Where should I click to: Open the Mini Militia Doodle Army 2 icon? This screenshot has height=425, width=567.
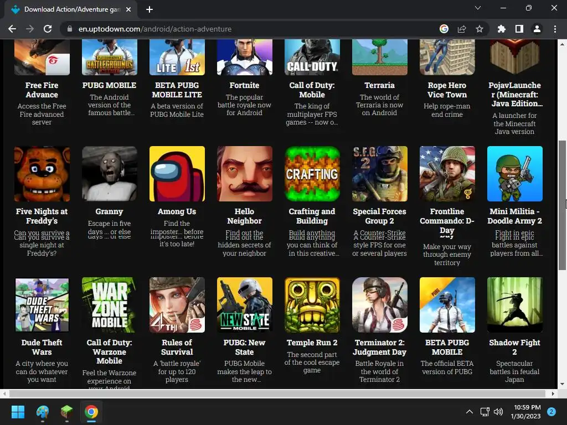[x=515, y=174]
